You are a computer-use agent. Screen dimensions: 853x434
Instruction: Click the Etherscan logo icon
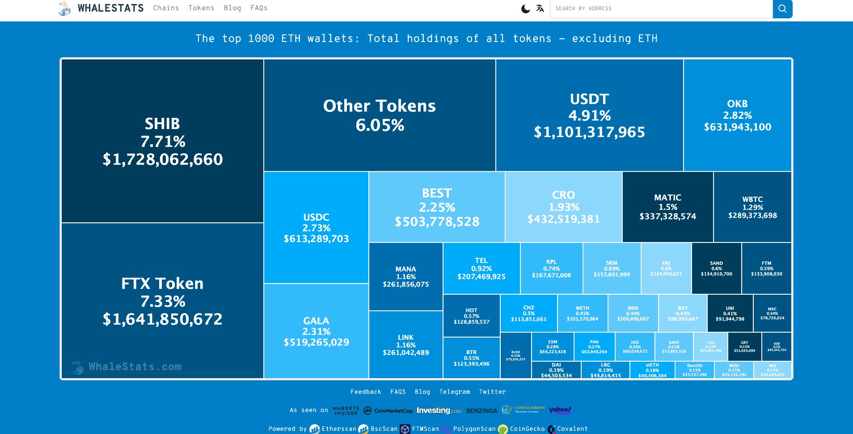(x=315, y=429)
